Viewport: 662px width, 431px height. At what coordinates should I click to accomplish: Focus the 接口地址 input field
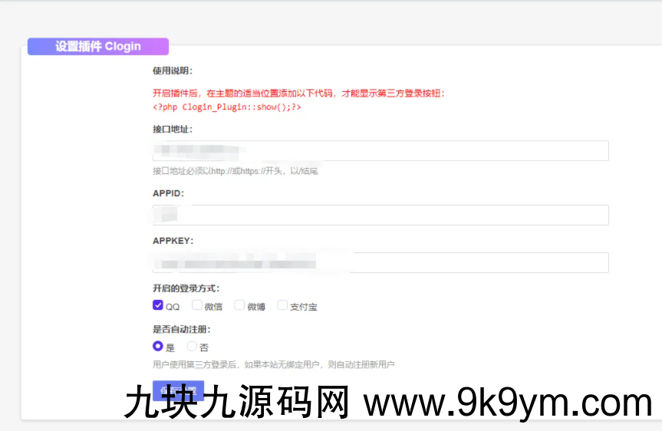(380, 151)
